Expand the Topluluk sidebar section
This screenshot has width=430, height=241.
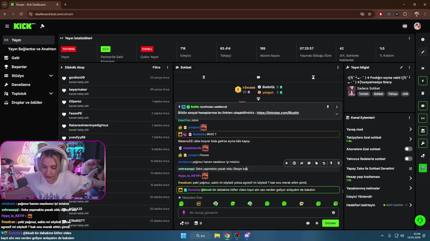[x=51, y=93]
